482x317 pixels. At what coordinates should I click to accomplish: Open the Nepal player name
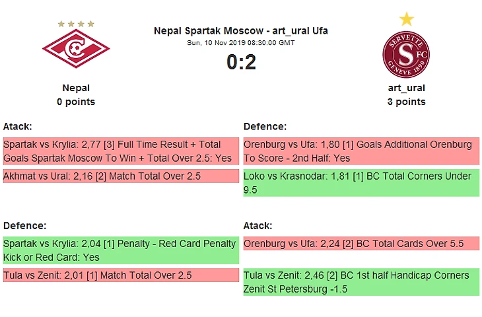pyautogui.click(x=76, y=88)
